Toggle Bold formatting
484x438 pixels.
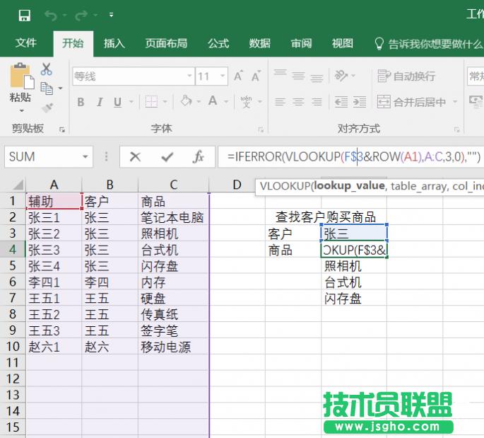click(x=81, y=102)
